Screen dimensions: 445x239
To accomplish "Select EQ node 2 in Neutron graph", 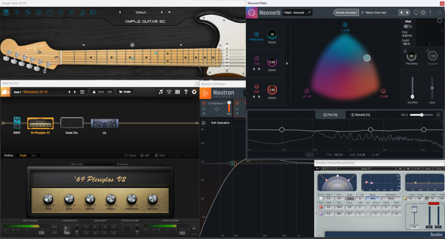I will click(232, 163).
